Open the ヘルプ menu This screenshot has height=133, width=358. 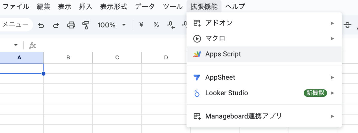pos(235,6)
